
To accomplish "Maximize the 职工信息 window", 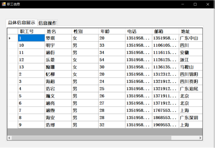I will click(195, 4).
